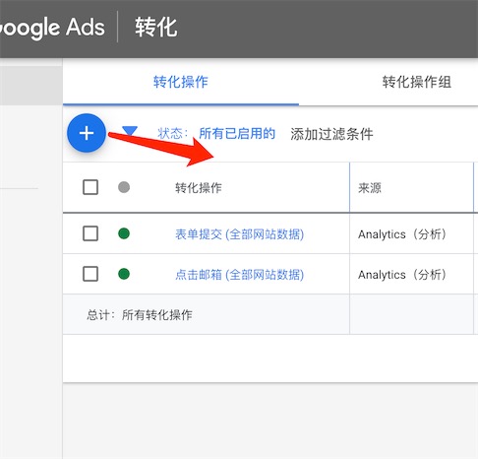Image resolution: width=478 pixels, height=459 pixels.
Task: Click the 转化 page title in header
Action: pos(156,27)
